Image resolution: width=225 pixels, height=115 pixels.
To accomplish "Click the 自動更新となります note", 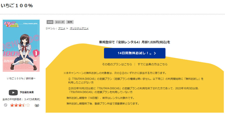I will pos(103,104).
